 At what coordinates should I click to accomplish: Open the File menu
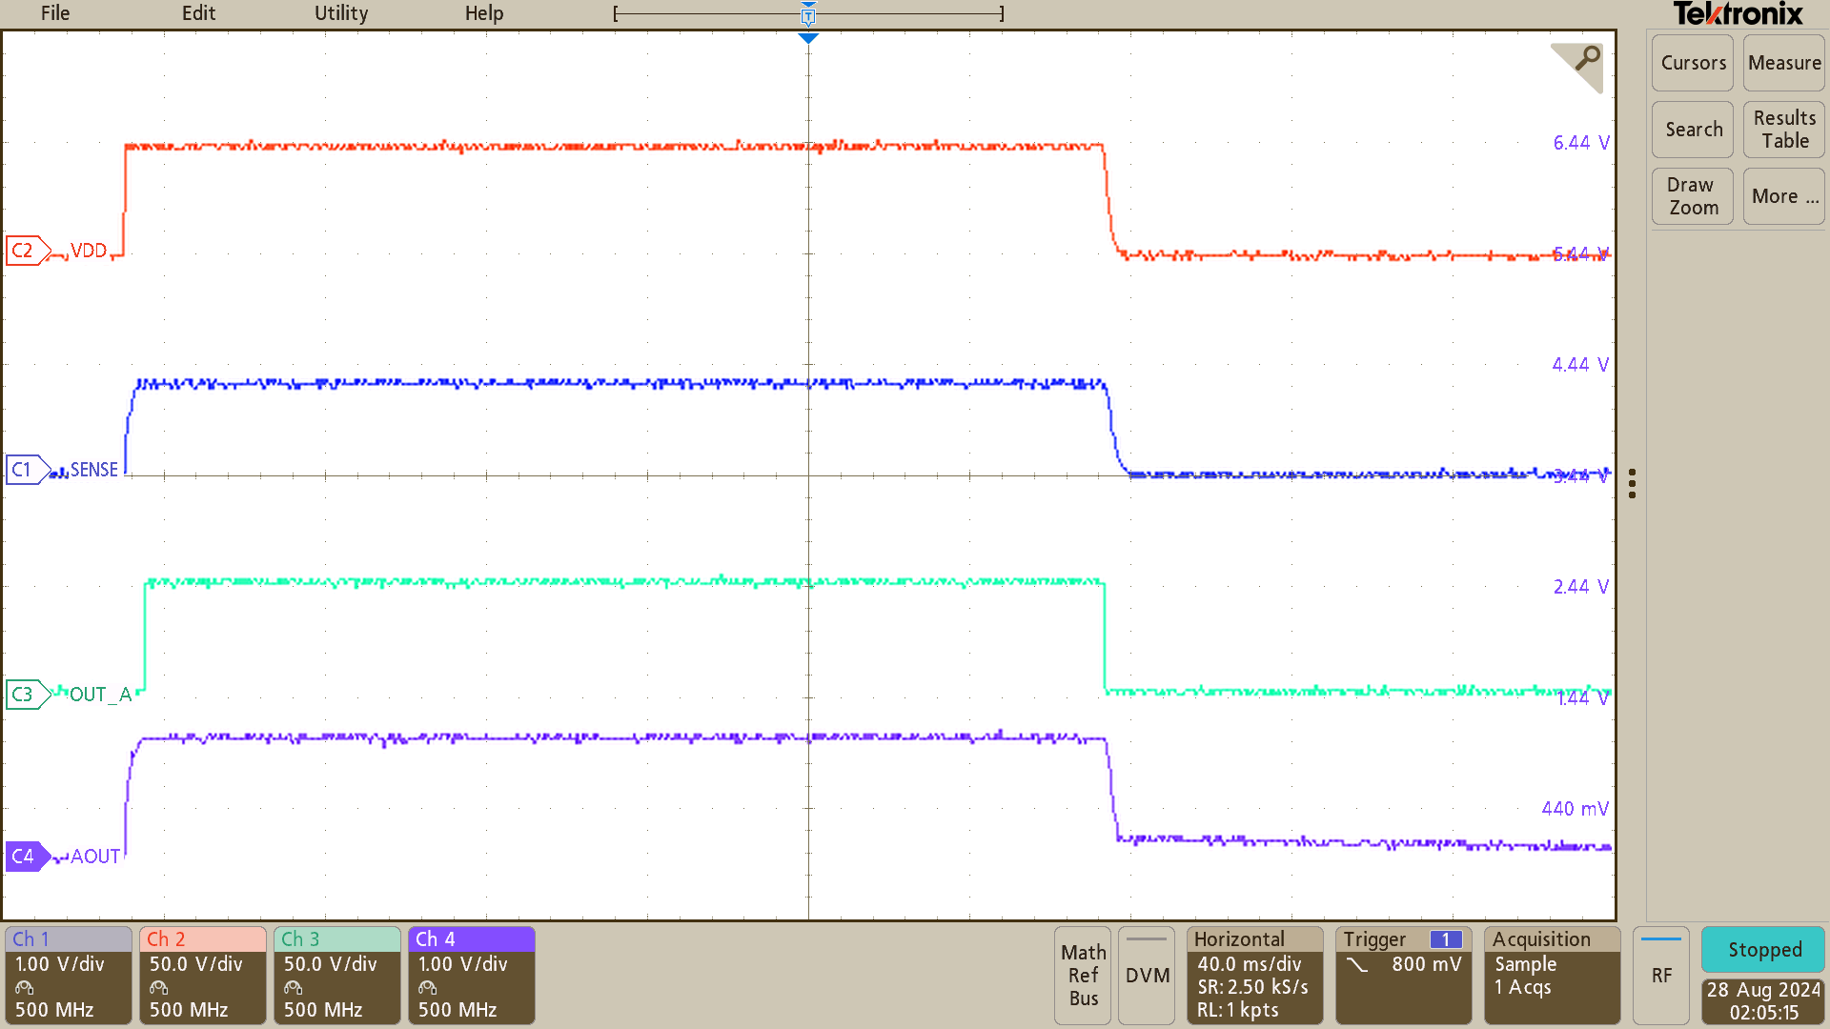coord(54,13)
